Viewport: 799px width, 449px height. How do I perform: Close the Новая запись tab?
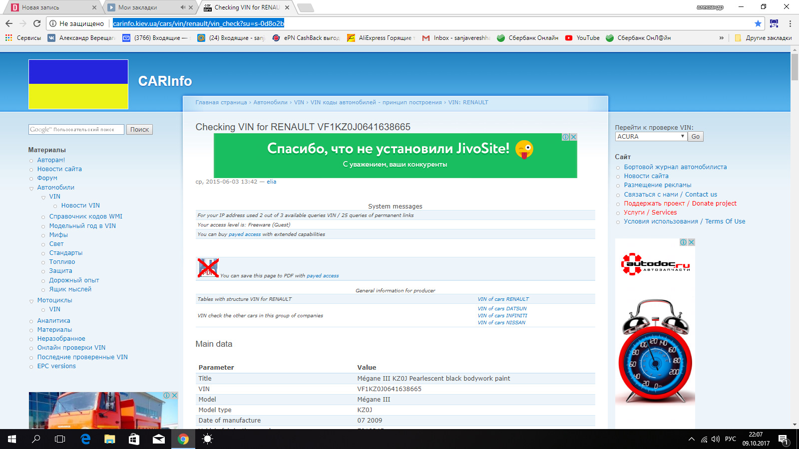(x=94, y=7)
